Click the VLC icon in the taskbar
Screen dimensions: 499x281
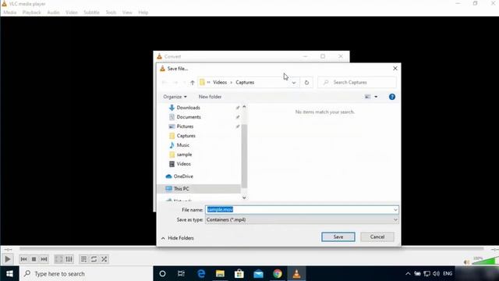(x=296, y=274)
